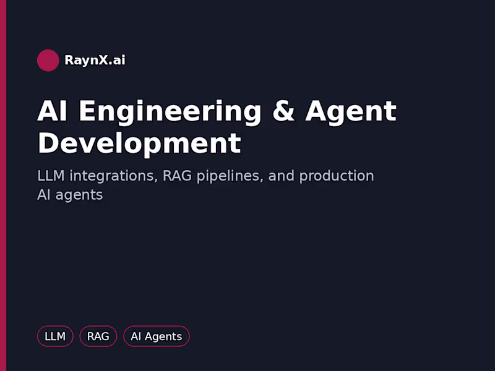495x371 pixels.
Task: Click the round crimson RaynX.ai logo
Action: tap(48, 60)
